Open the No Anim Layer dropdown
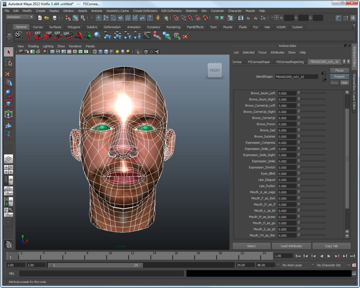This screenshot has height=288, width=360. click(x=292, y=265)
